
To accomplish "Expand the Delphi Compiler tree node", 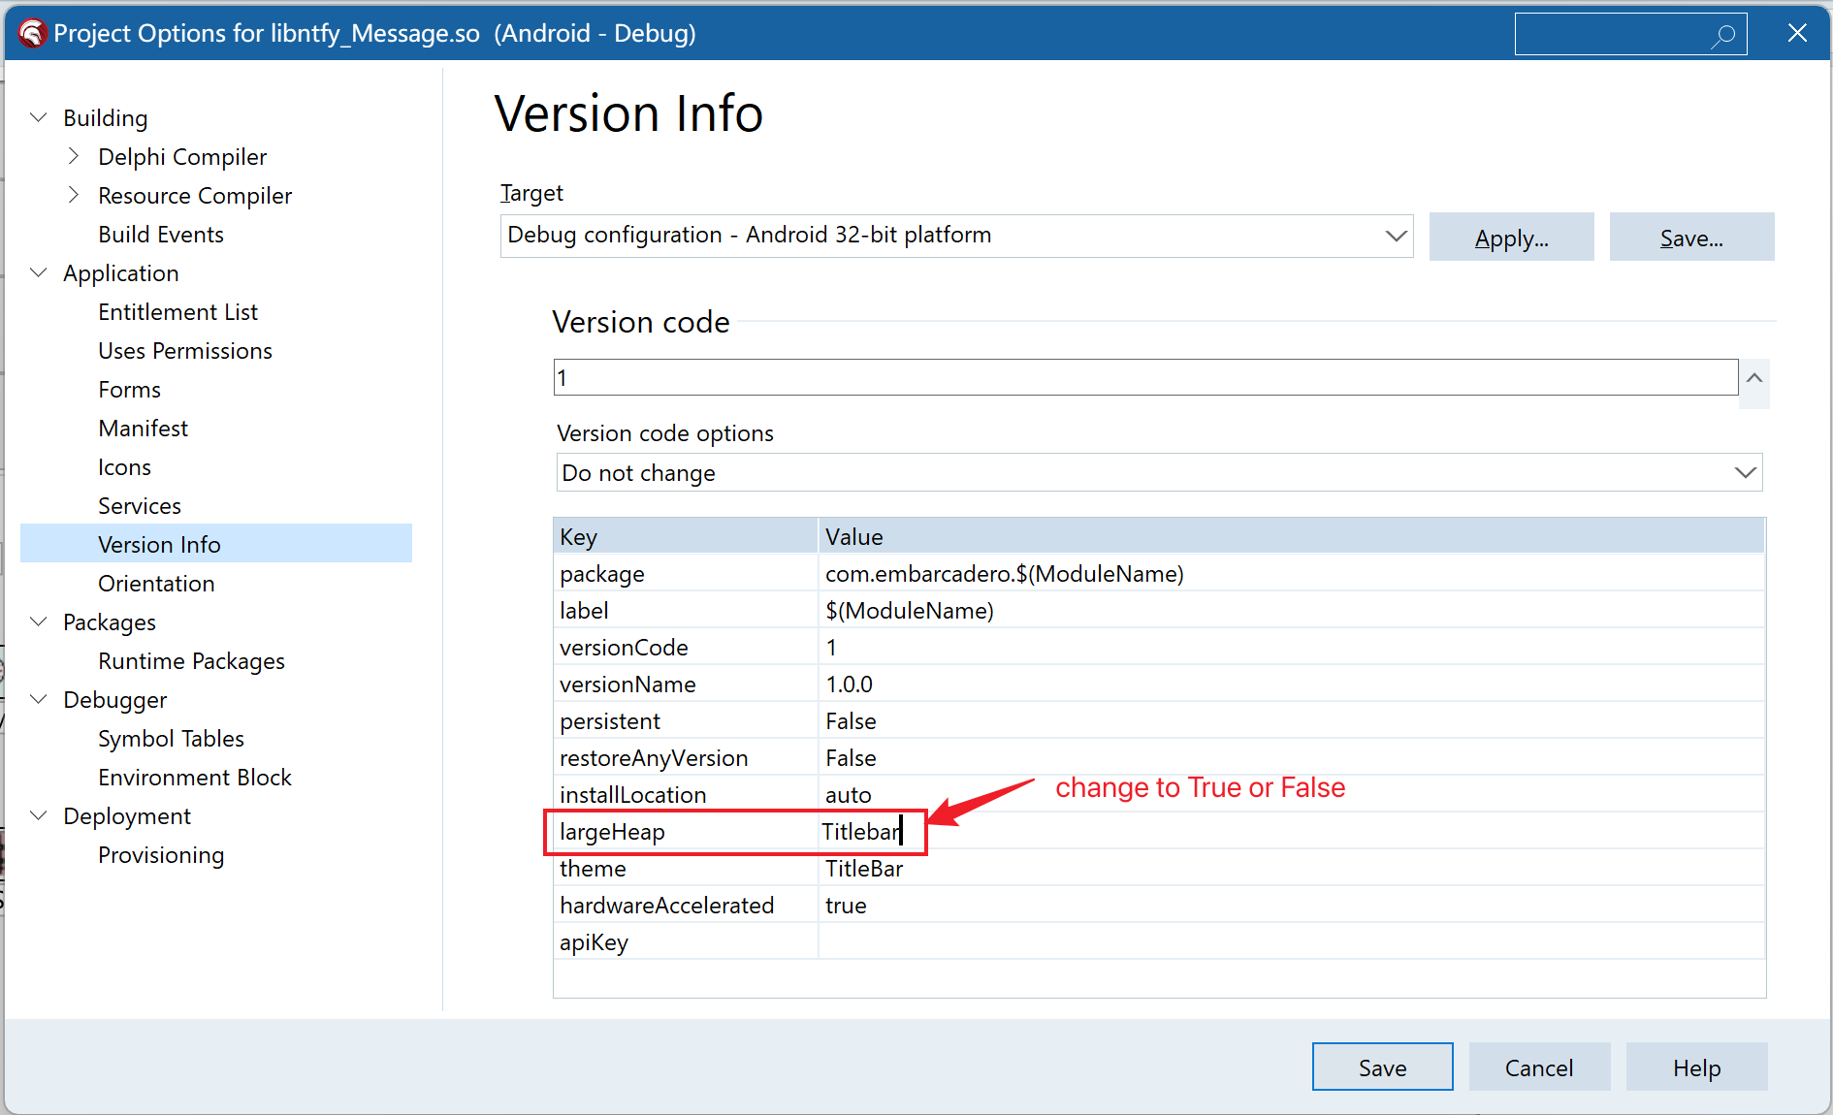I will click(x=73, y=156).
